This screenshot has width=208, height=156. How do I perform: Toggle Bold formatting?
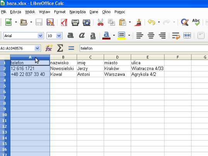(71, 36)
